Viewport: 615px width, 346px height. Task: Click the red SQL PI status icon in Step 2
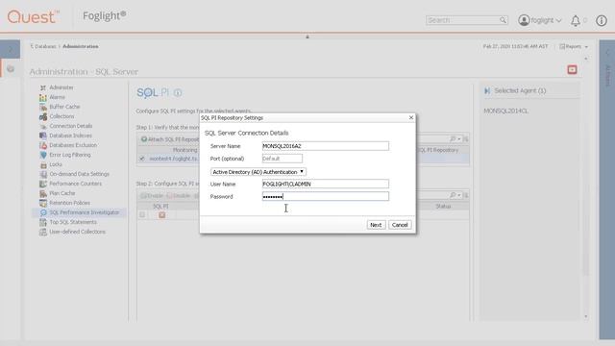point(162,215)
